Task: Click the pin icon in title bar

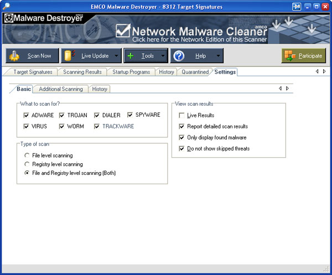Action: [295, 6]
